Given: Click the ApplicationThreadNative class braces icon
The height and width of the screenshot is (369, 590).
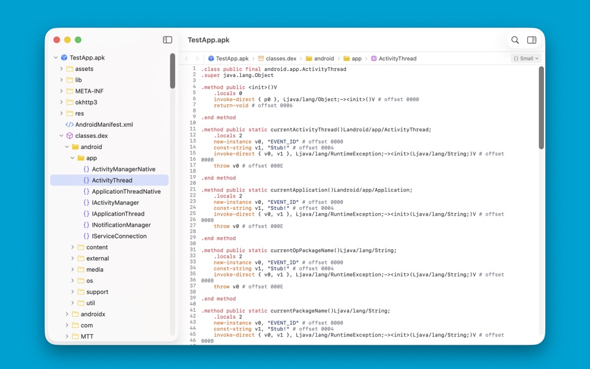Looking at the screenshot, I should [x=86, y=191].
